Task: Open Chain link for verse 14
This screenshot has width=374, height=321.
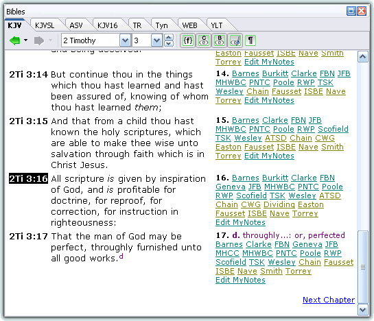Action: pos(257,92)
